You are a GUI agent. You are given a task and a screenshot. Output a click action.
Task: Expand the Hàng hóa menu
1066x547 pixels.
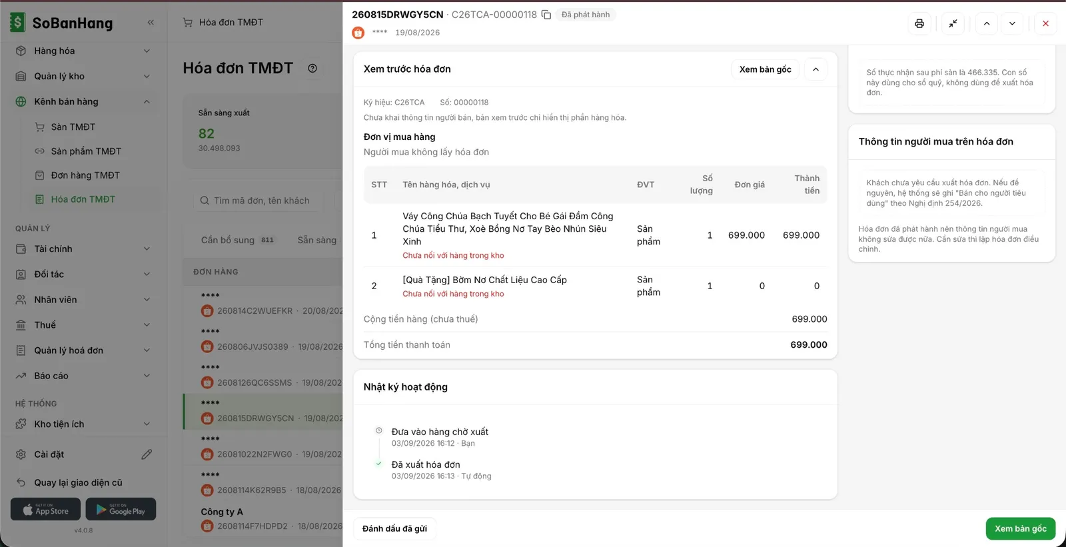[147, 51]
